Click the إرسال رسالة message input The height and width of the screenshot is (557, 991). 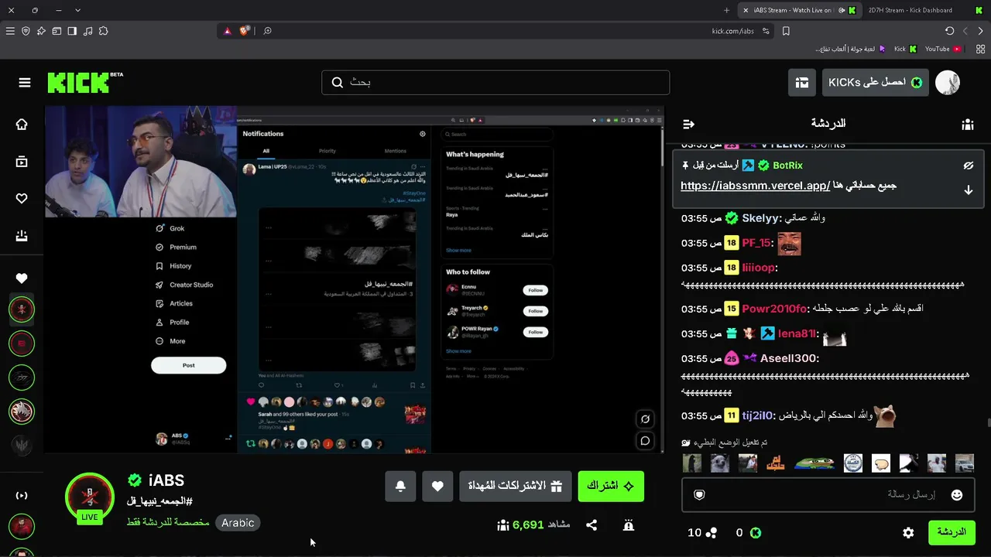(x=828, y=495)
